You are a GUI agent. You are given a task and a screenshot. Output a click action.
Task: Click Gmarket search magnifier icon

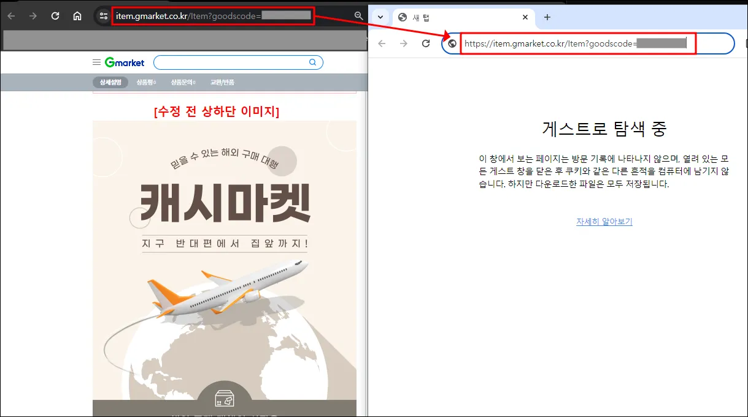tap(312, 62)
